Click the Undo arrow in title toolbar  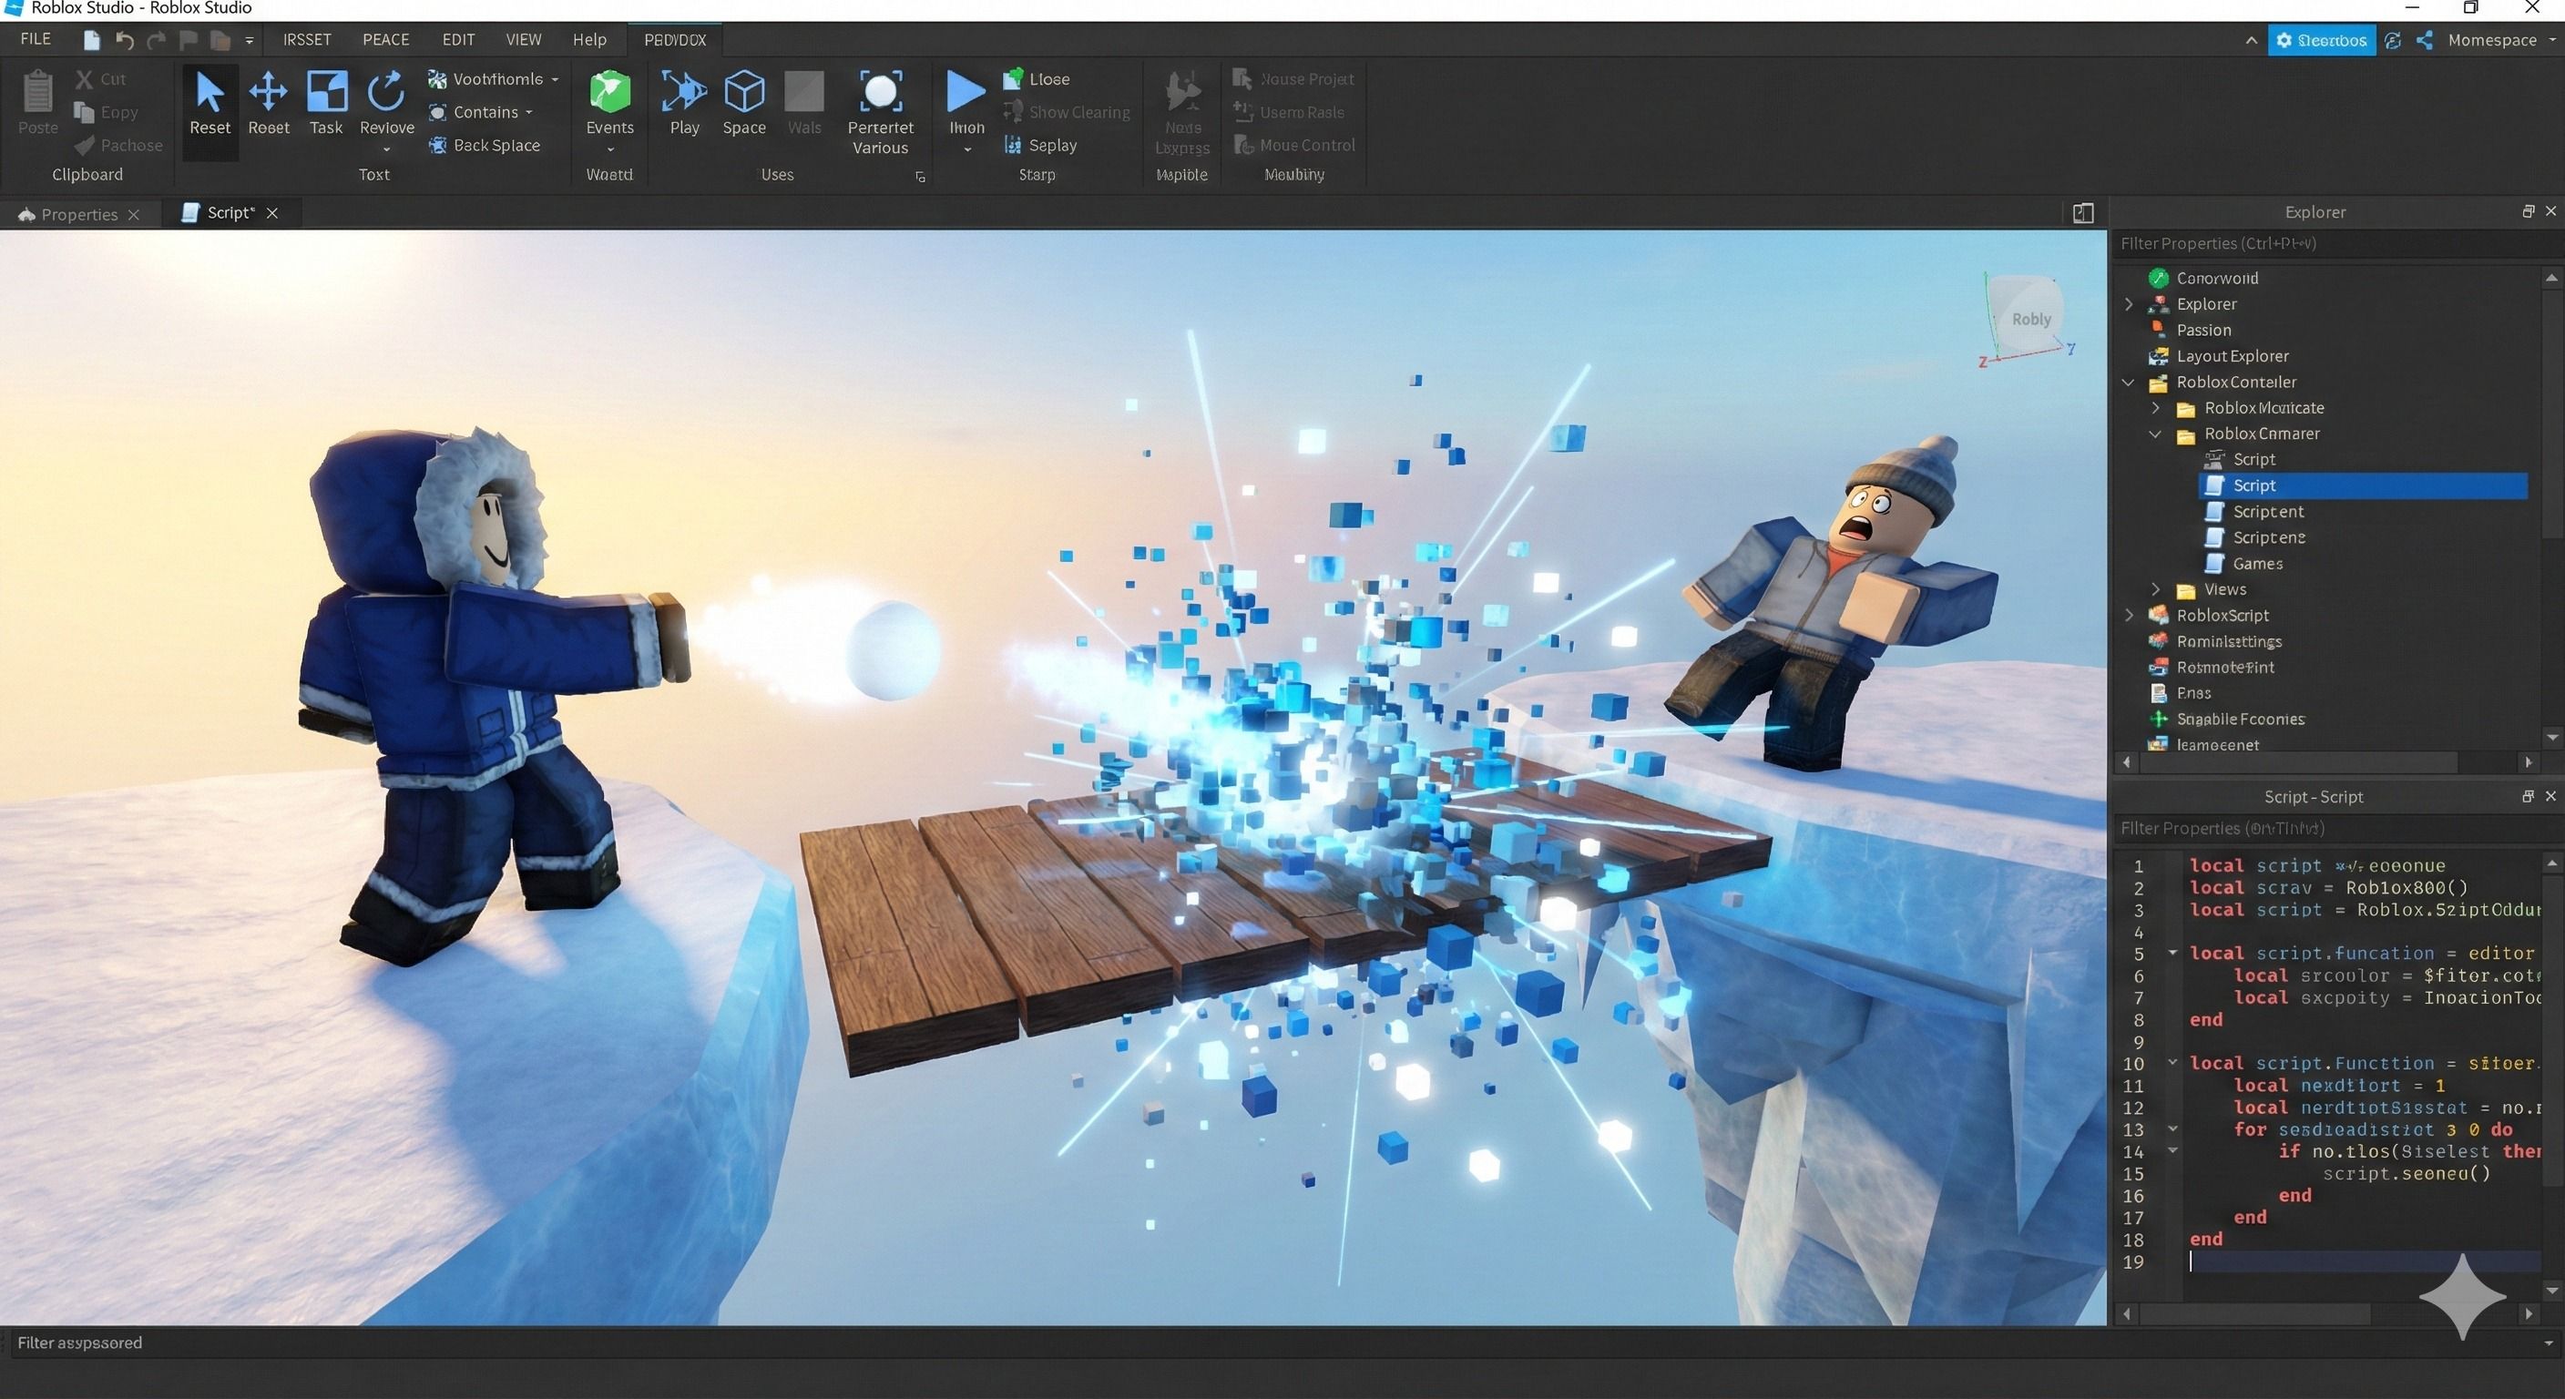(x=125, y=40)
